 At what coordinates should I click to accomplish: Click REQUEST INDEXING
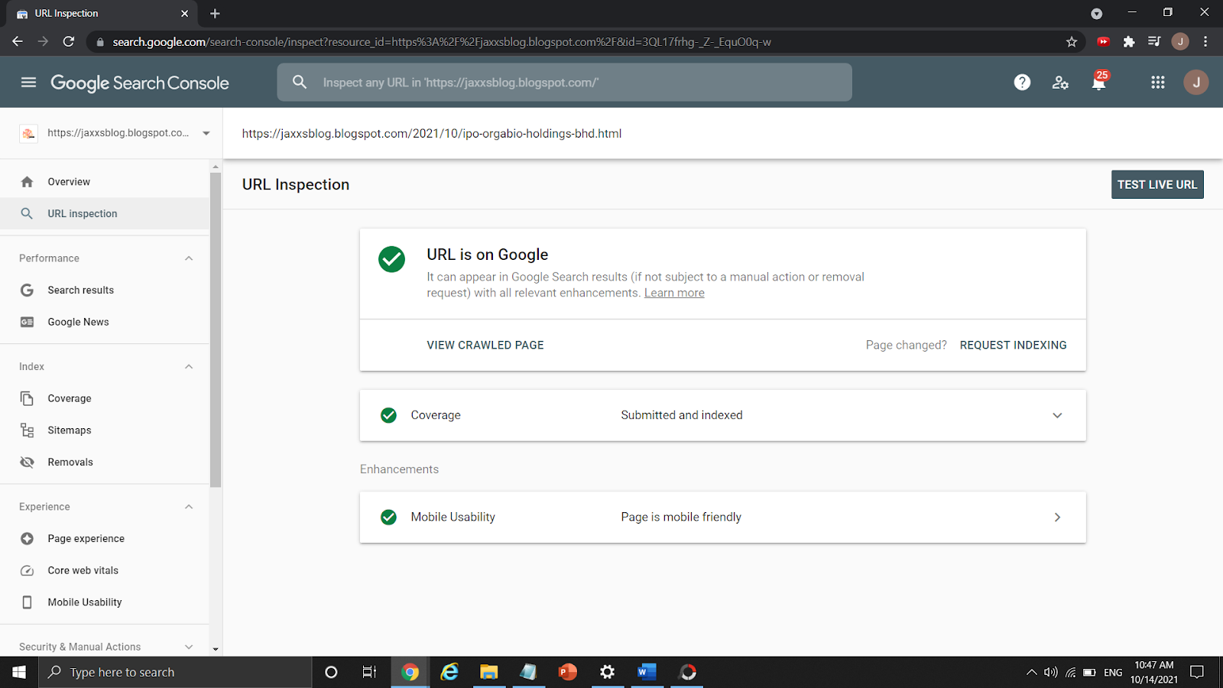pyautogui.click(x=1013, y=346)
